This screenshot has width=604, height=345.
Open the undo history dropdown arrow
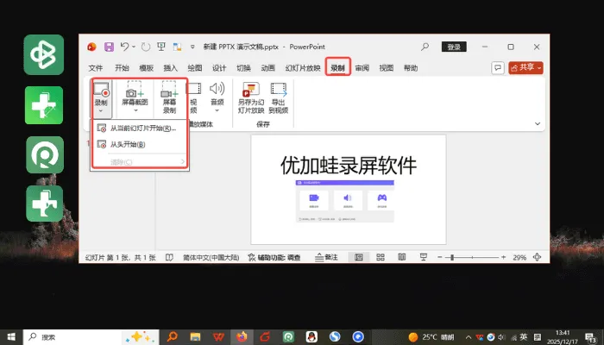[134, 47]
